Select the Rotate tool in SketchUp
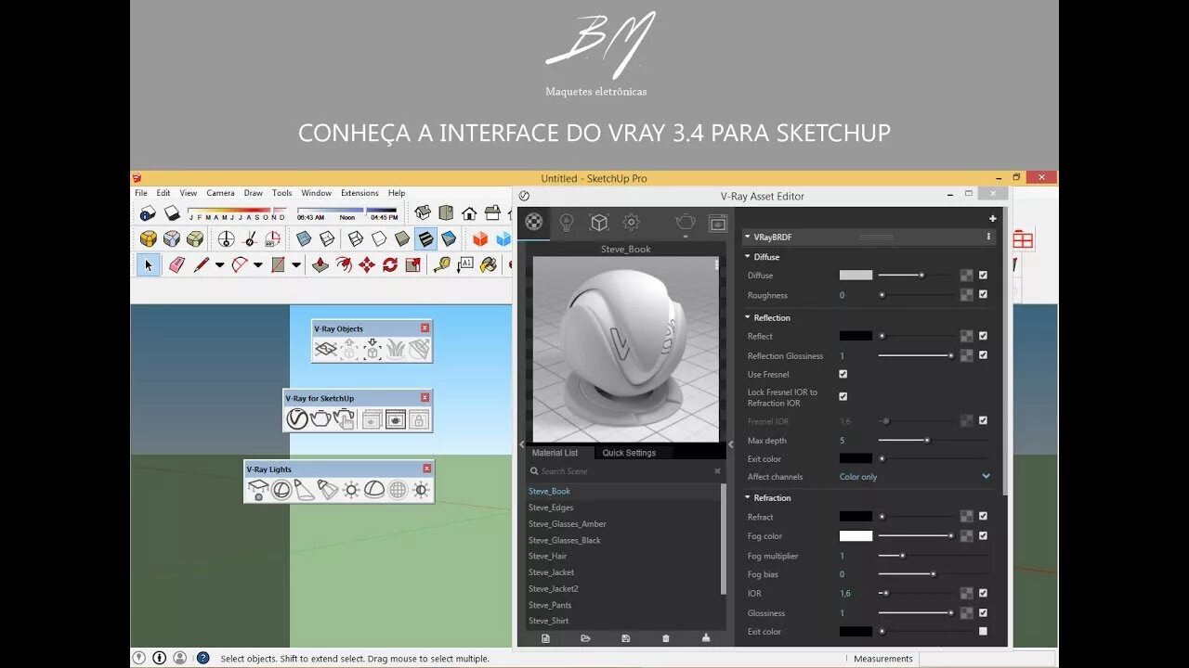Screen dimensions: 1189x668 pos(390,264)
